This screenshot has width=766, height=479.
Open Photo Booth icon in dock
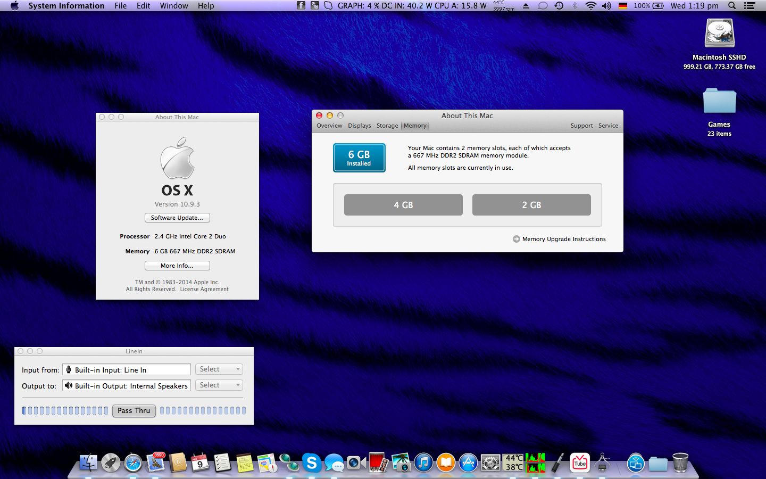coord(379,463)
